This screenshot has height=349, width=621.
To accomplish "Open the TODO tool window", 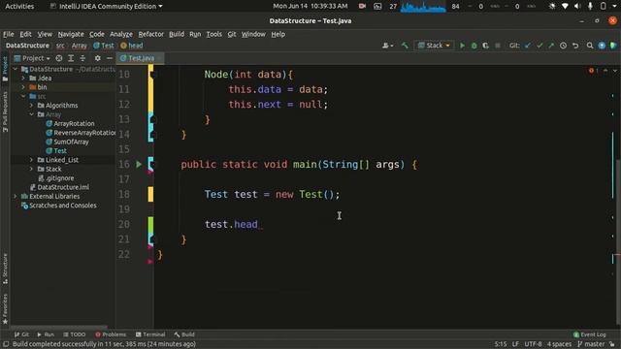I will (x=74, y=334).
